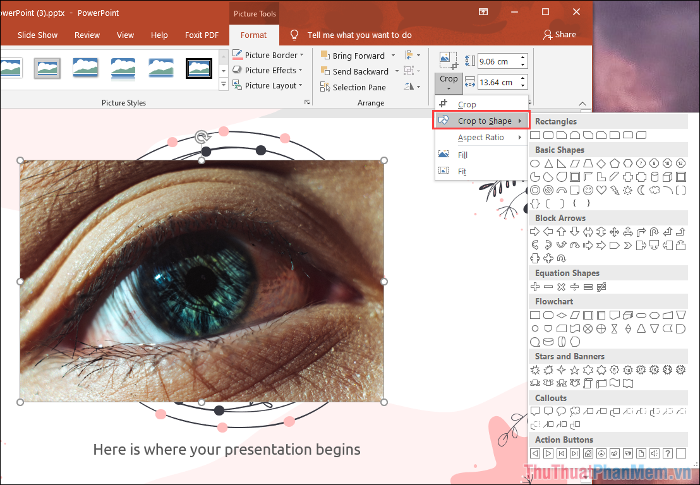The image size is (700, 485).
Task: Expand the Aspect Ratio submenu
Action: [482, 137]
